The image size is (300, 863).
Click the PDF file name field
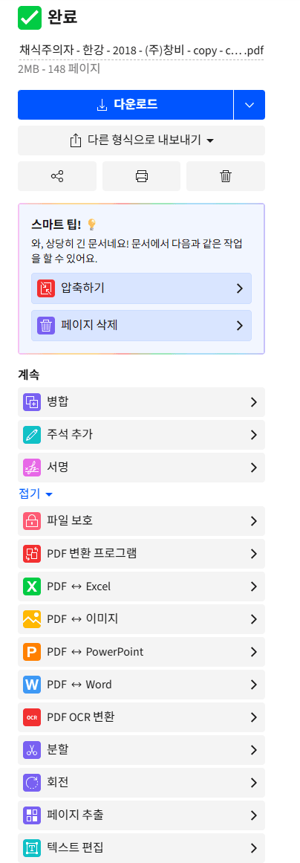click(141, 51)
